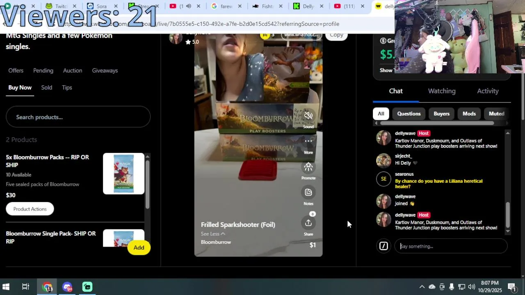Screen dimensions: 525x295
Task: Open the More options icon on video
Action: click(x=308, y=141)
